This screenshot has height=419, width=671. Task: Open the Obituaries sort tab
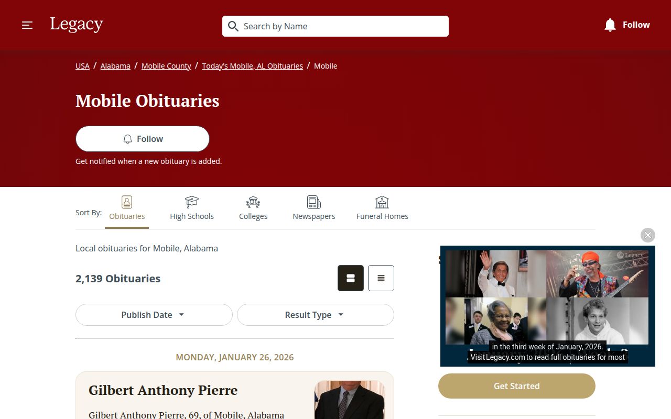click(x=127, y=208)
